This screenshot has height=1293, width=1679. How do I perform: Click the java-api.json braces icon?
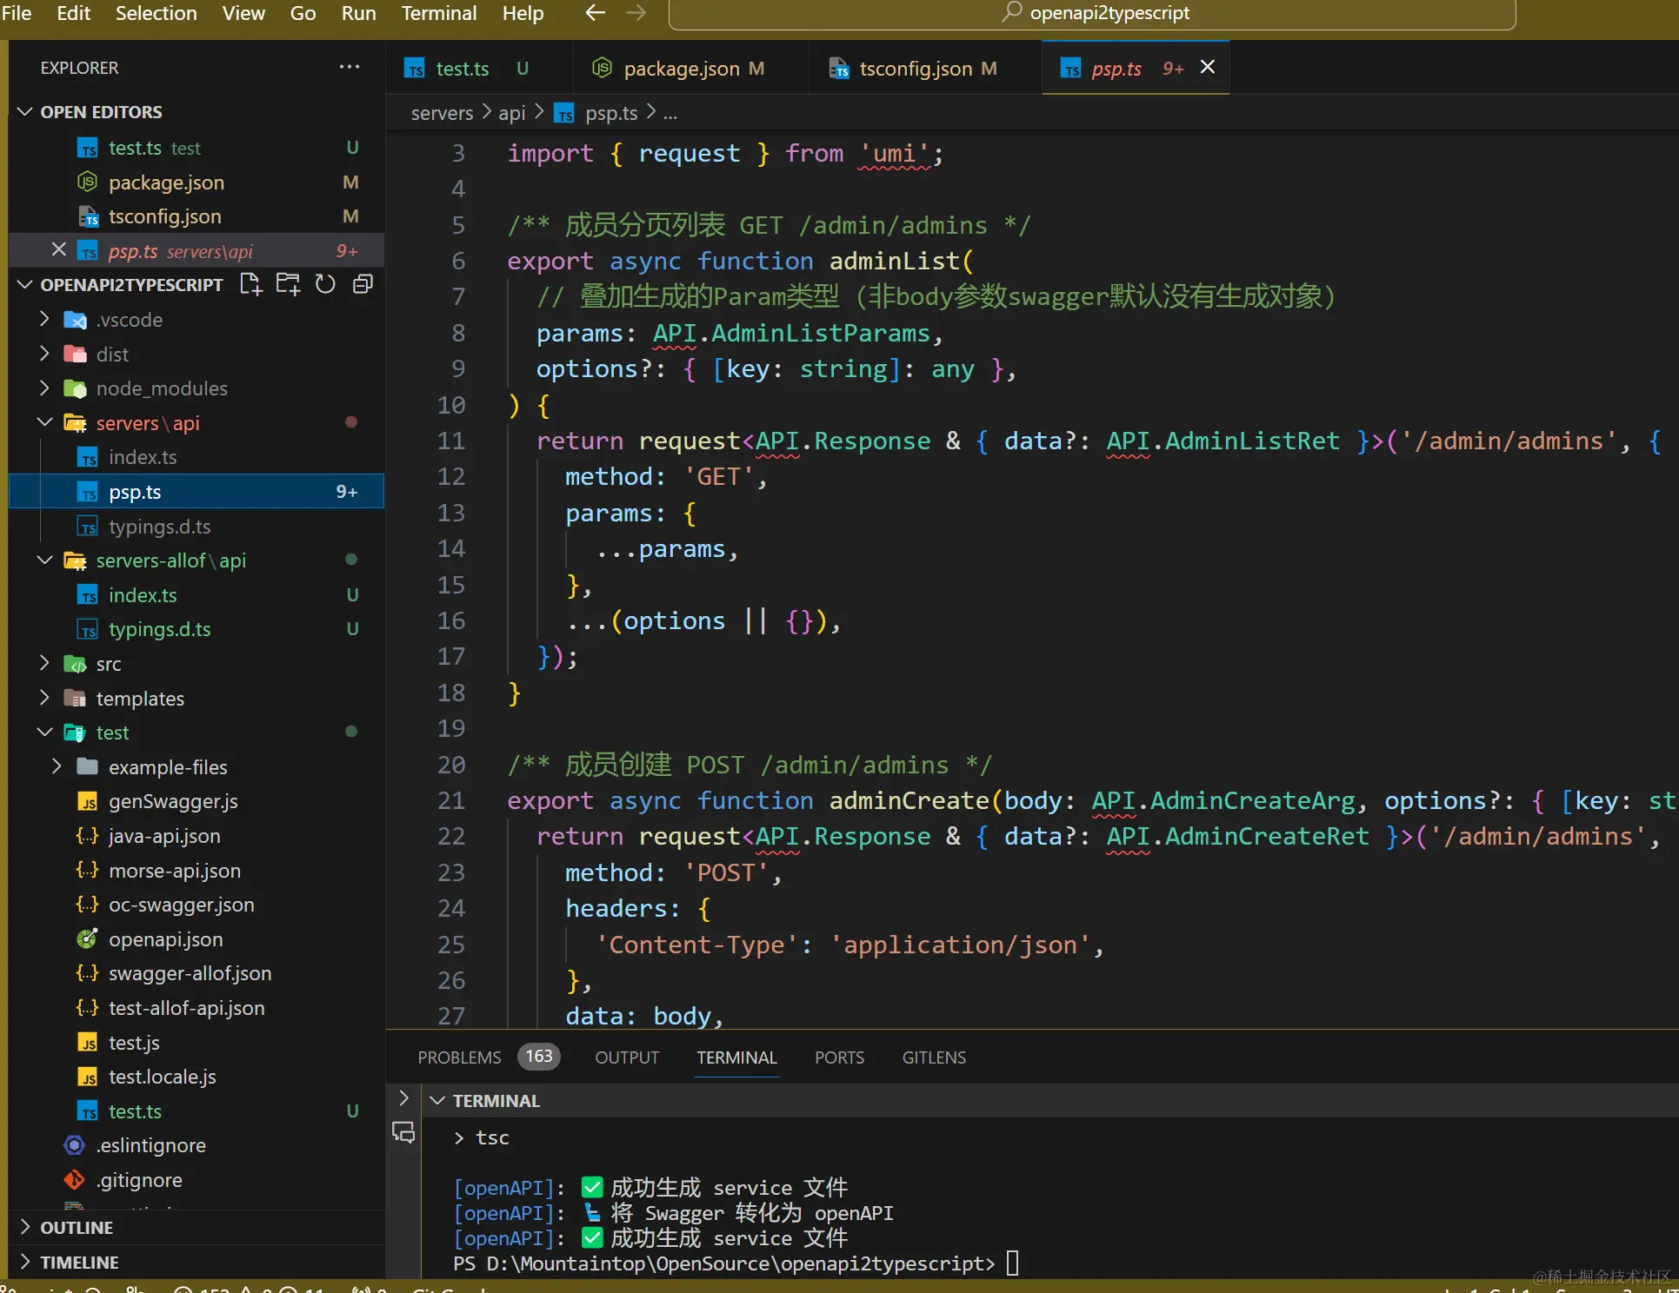pos(87,836)
